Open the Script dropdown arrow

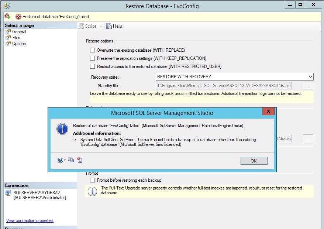tap(101, 26)
